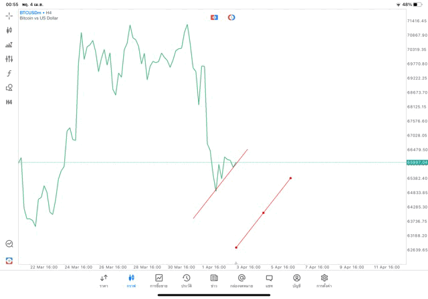Tap the red-blue square trade icon
Screen dimensions: 428x299
214,17
